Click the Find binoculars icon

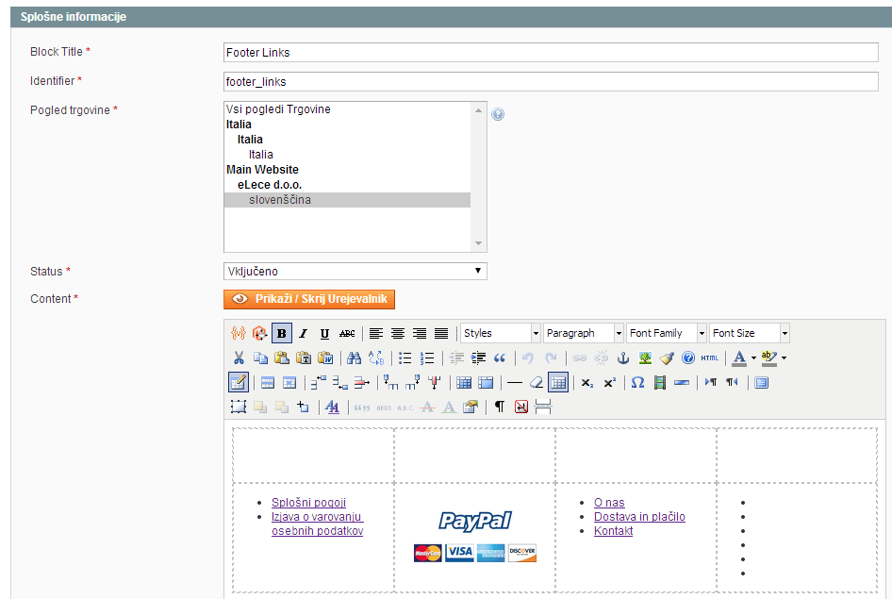[x=354, y=358]
